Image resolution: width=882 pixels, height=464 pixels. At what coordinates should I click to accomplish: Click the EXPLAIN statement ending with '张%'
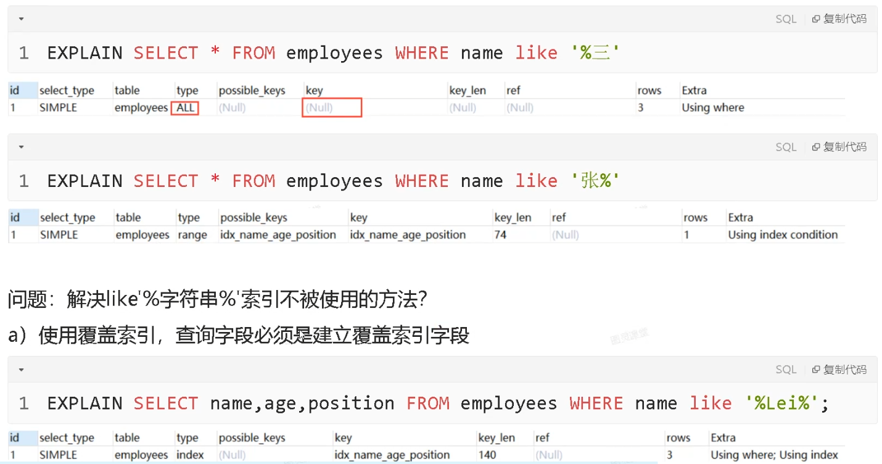pos(333,181)
